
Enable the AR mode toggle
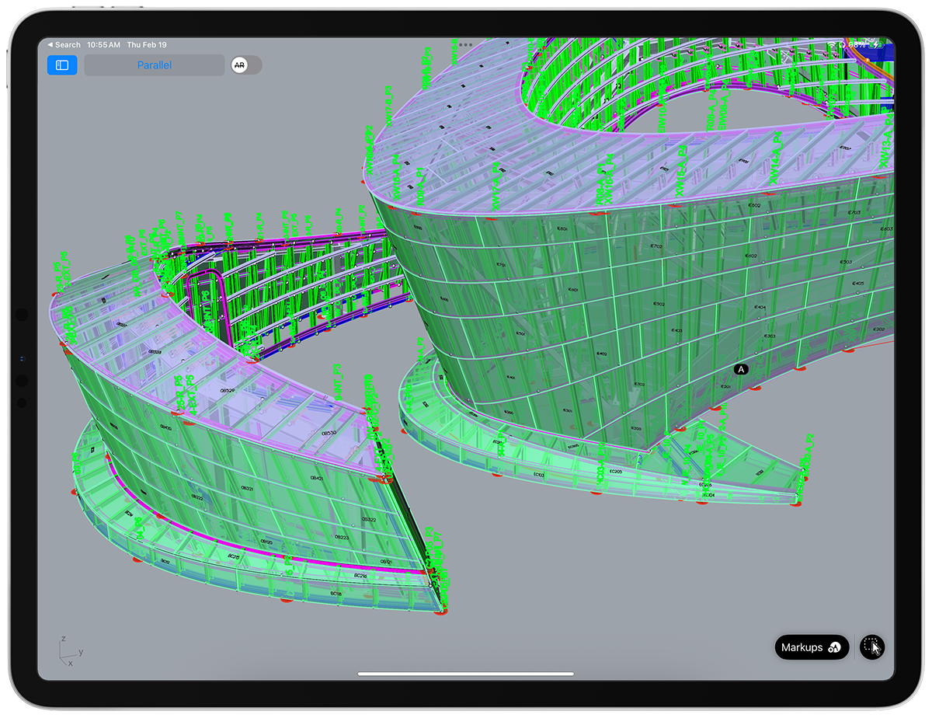click(245, 65)
